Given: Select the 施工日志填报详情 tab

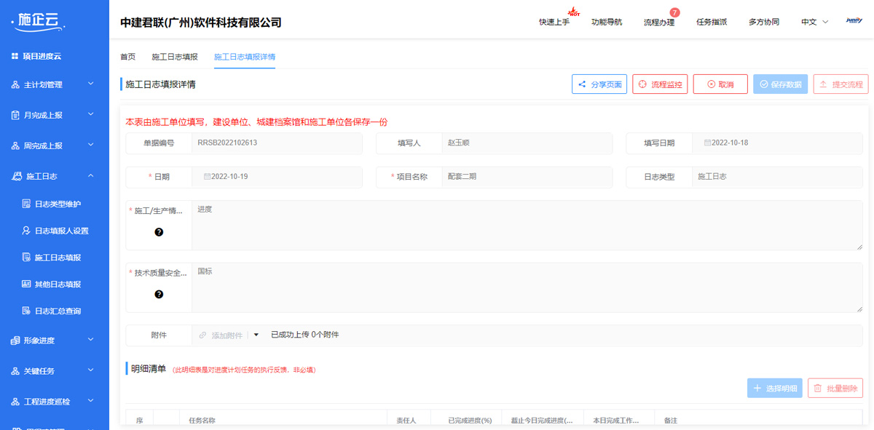Looking at the screenshot, I should (x=245, y=57).
